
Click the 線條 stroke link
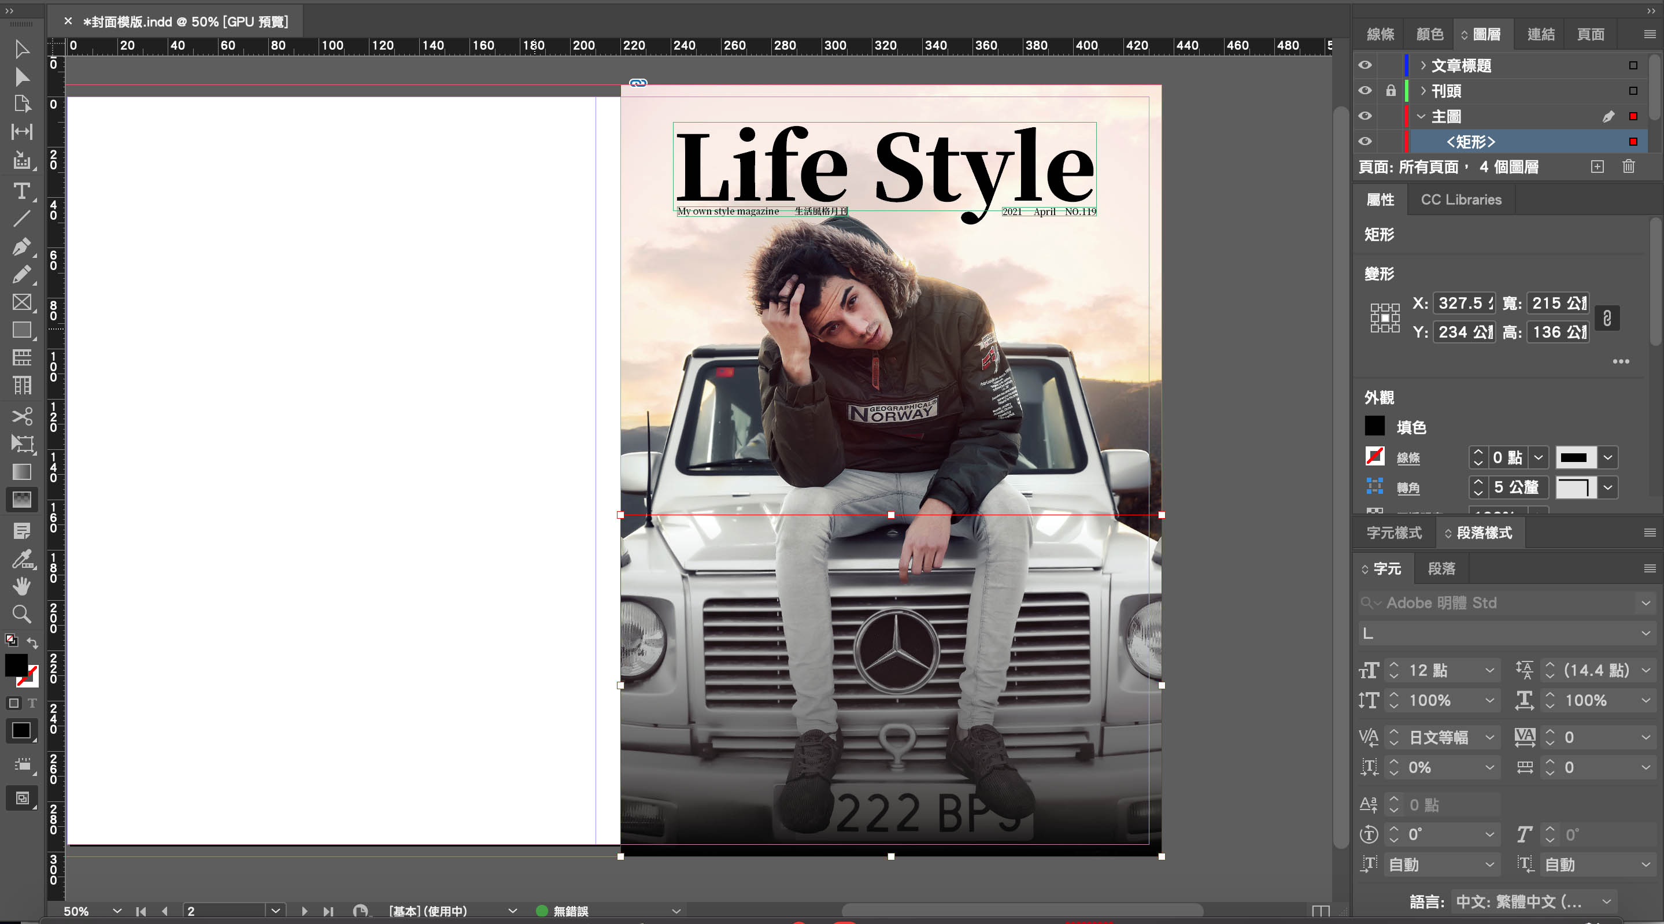tap(1408, 458)
